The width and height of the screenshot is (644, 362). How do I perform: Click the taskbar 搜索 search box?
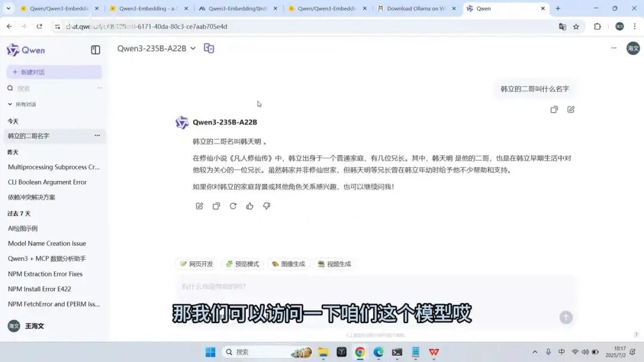click(268, 352)
